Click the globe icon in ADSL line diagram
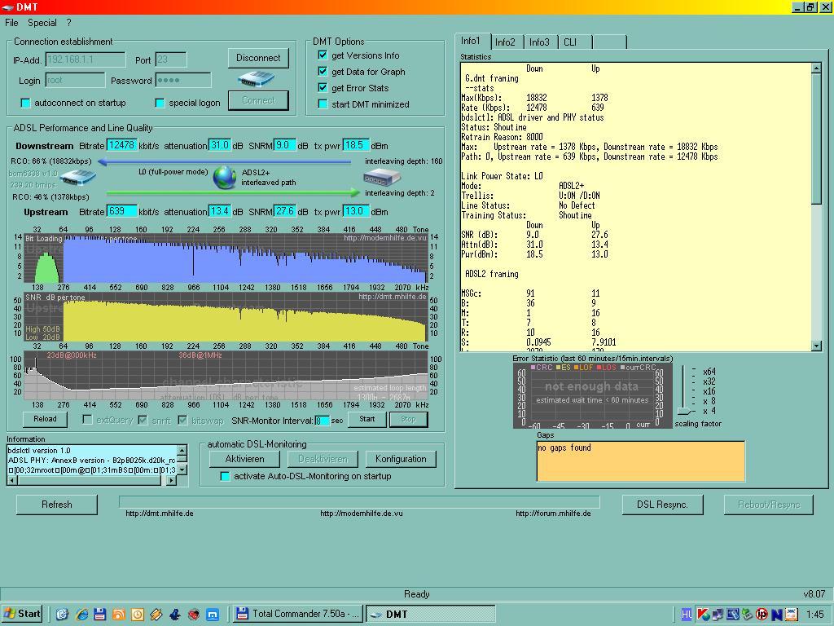Screen dimensions: 834x626 tap(225, 177)
